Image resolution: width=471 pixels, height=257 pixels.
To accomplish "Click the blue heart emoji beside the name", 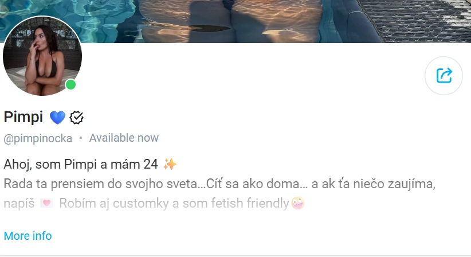I will click(57, 118).
